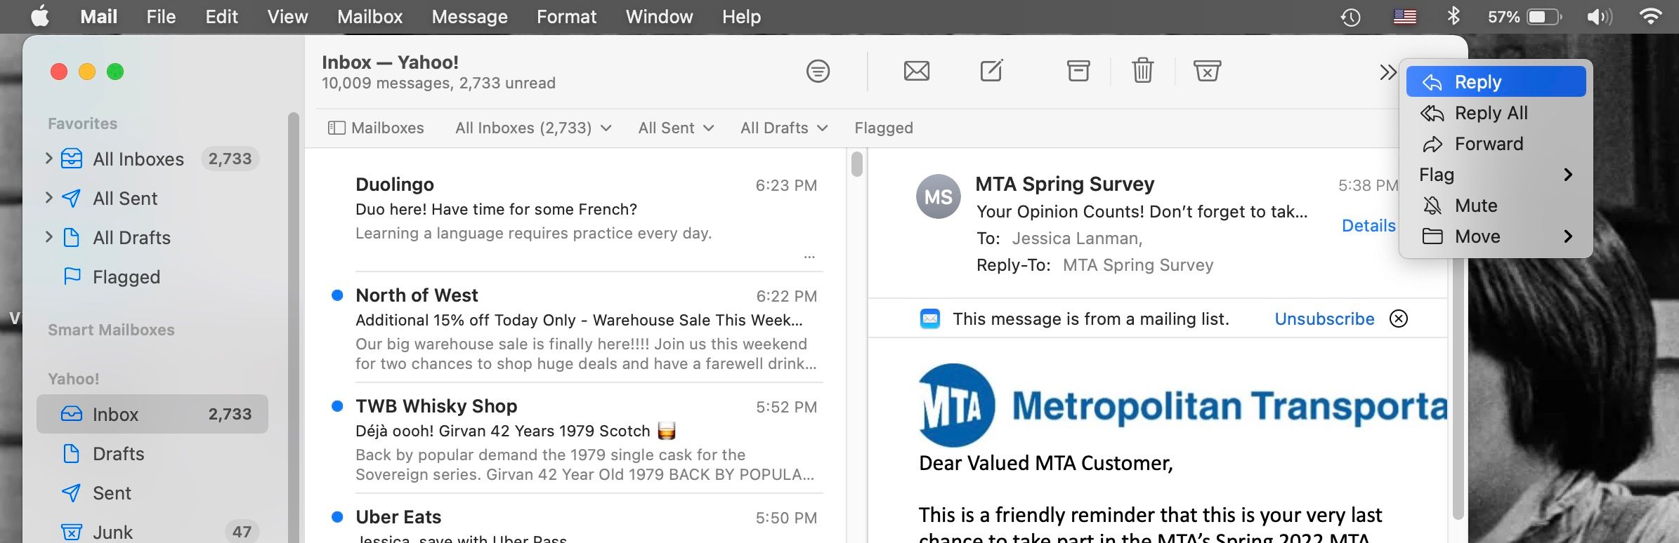The width and height of the screenshot is (1679, 543).
Task: Open the Mailbox menu
Action: (x=370, y=17)
